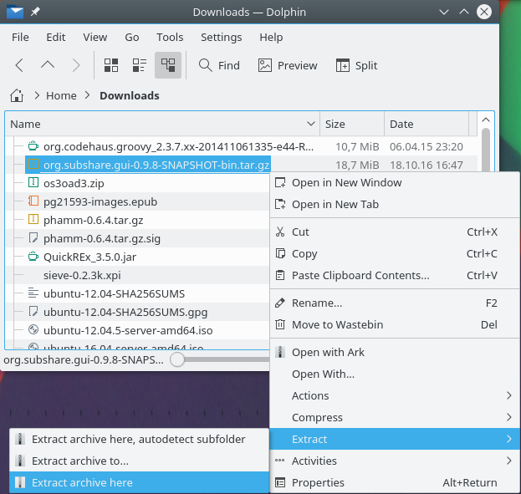Navigate to Home in breadcrumb
The width and height of the screenshot is (521, 494).
point(61,95)
